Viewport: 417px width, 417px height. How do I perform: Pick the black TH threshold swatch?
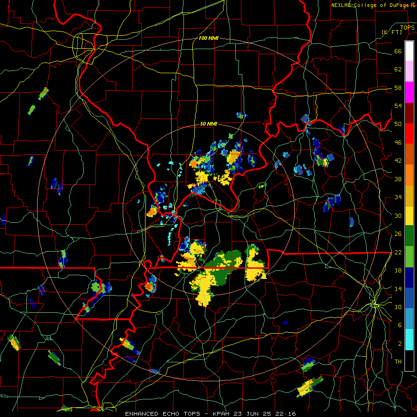(x=409, y=360)
